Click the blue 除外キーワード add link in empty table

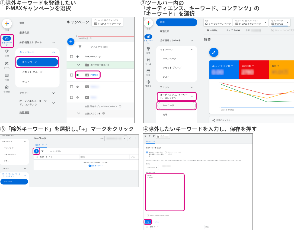[x=96, y=166]
